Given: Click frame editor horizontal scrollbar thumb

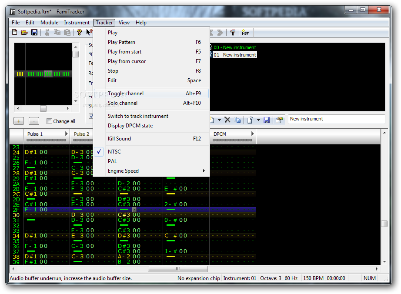Looking at the screenshot, I should (43, 108).
